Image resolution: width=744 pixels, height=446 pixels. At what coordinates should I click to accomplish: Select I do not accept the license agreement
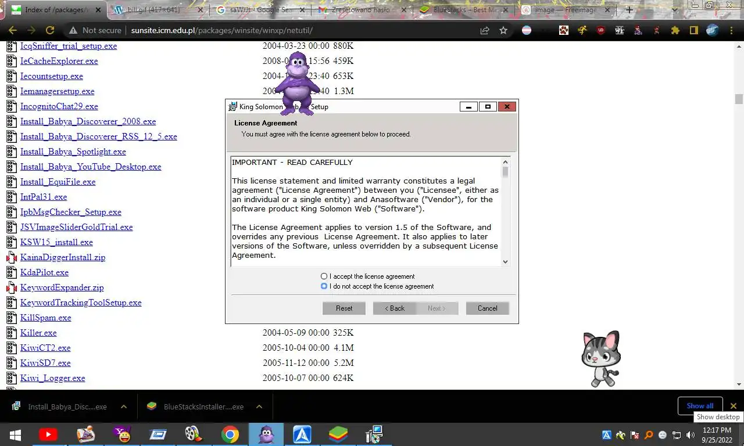click(x=377, y=286)
